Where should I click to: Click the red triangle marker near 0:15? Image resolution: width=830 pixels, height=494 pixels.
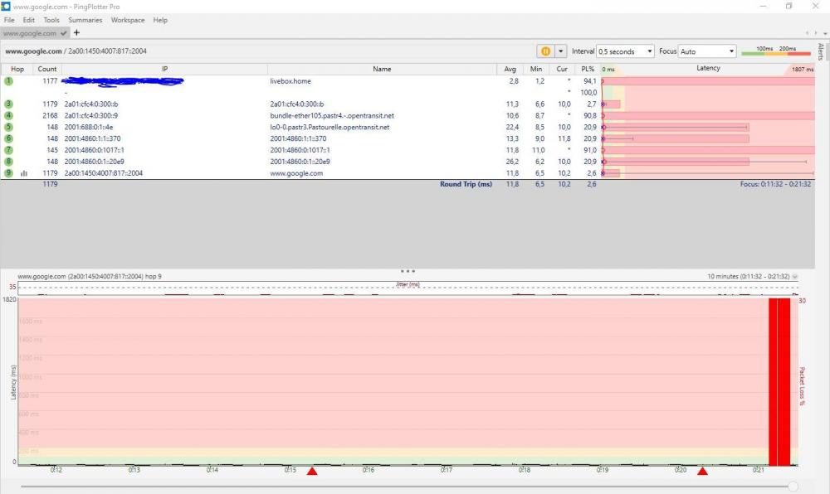(312, 472)
